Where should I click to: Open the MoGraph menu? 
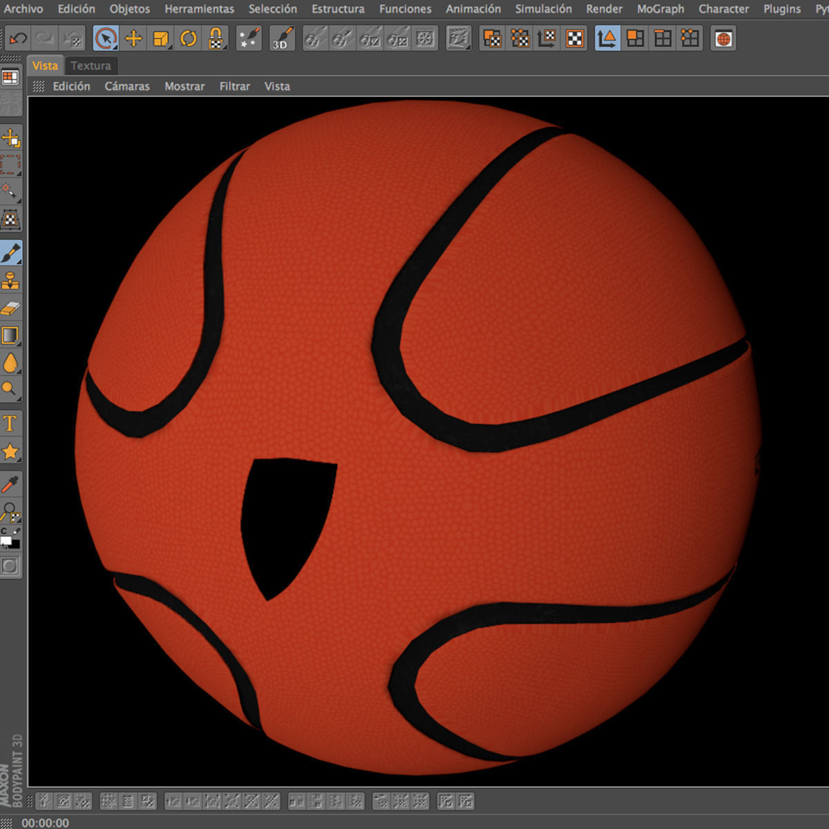pos(660,9)
